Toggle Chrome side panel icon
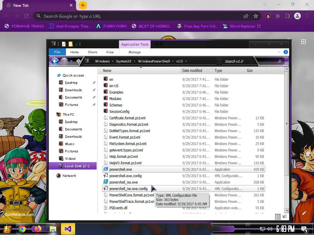 click(x=288, y=16)
